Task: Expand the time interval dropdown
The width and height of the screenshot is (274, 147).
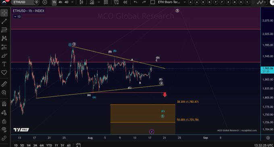Action: click(73, 2)
